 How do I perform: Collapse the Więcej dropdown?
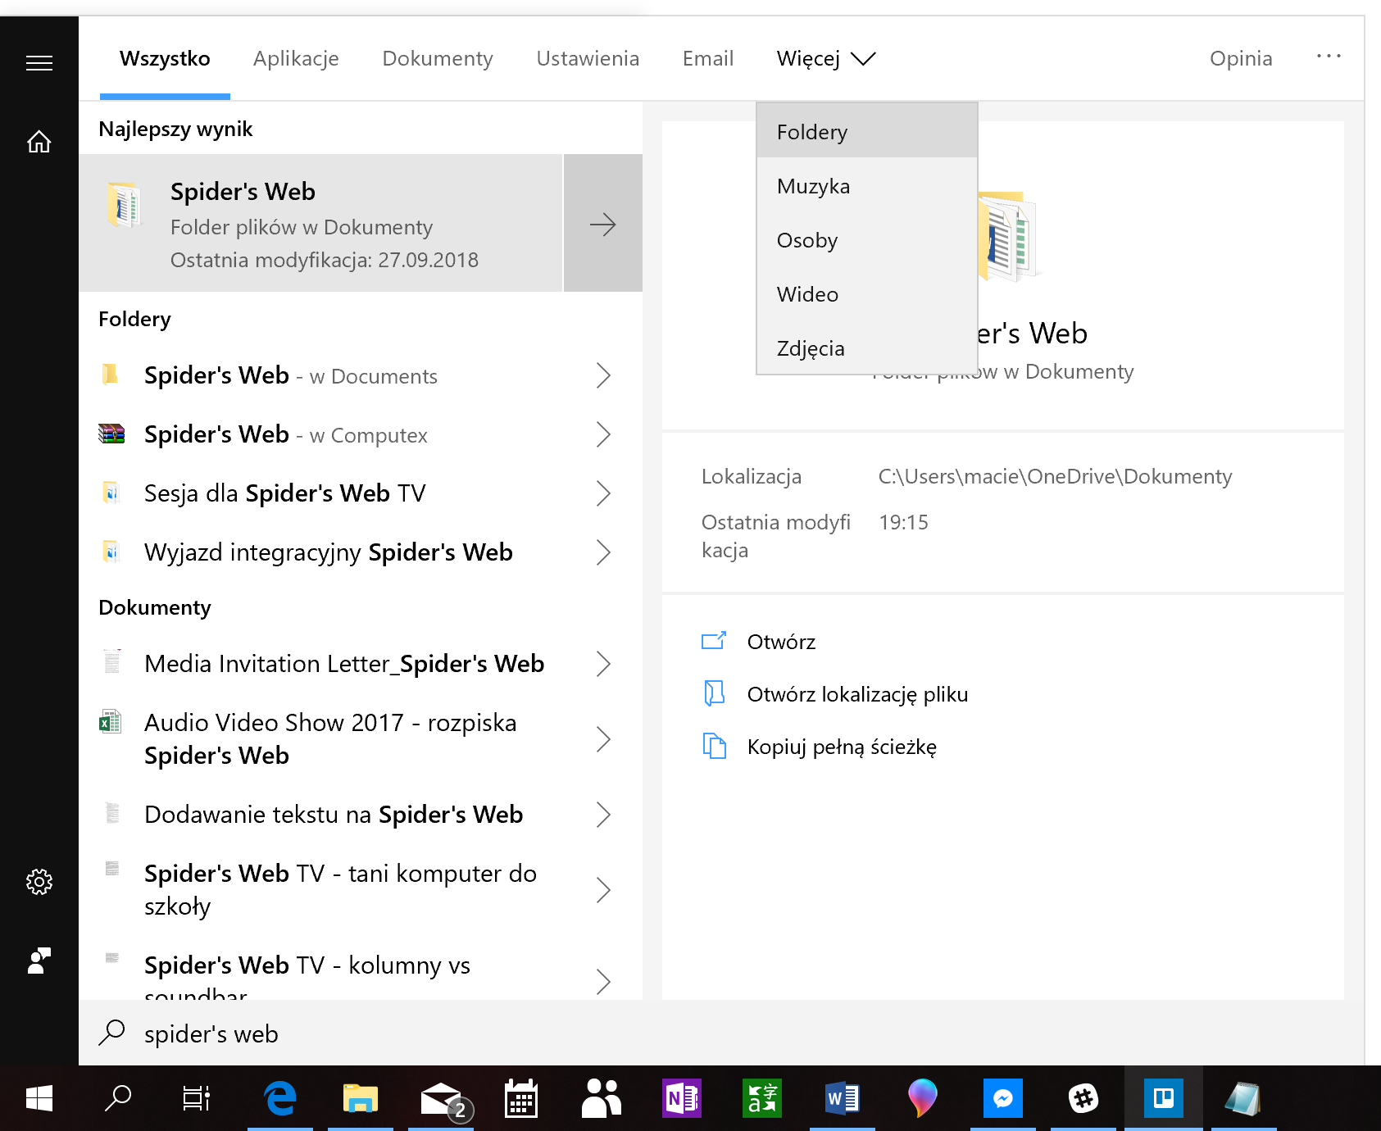pyautogui.click(x=826, y=59)
